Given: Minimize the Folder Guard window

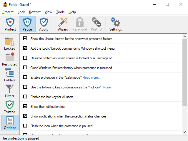Looking at the screenshot, I should point(154,4).
